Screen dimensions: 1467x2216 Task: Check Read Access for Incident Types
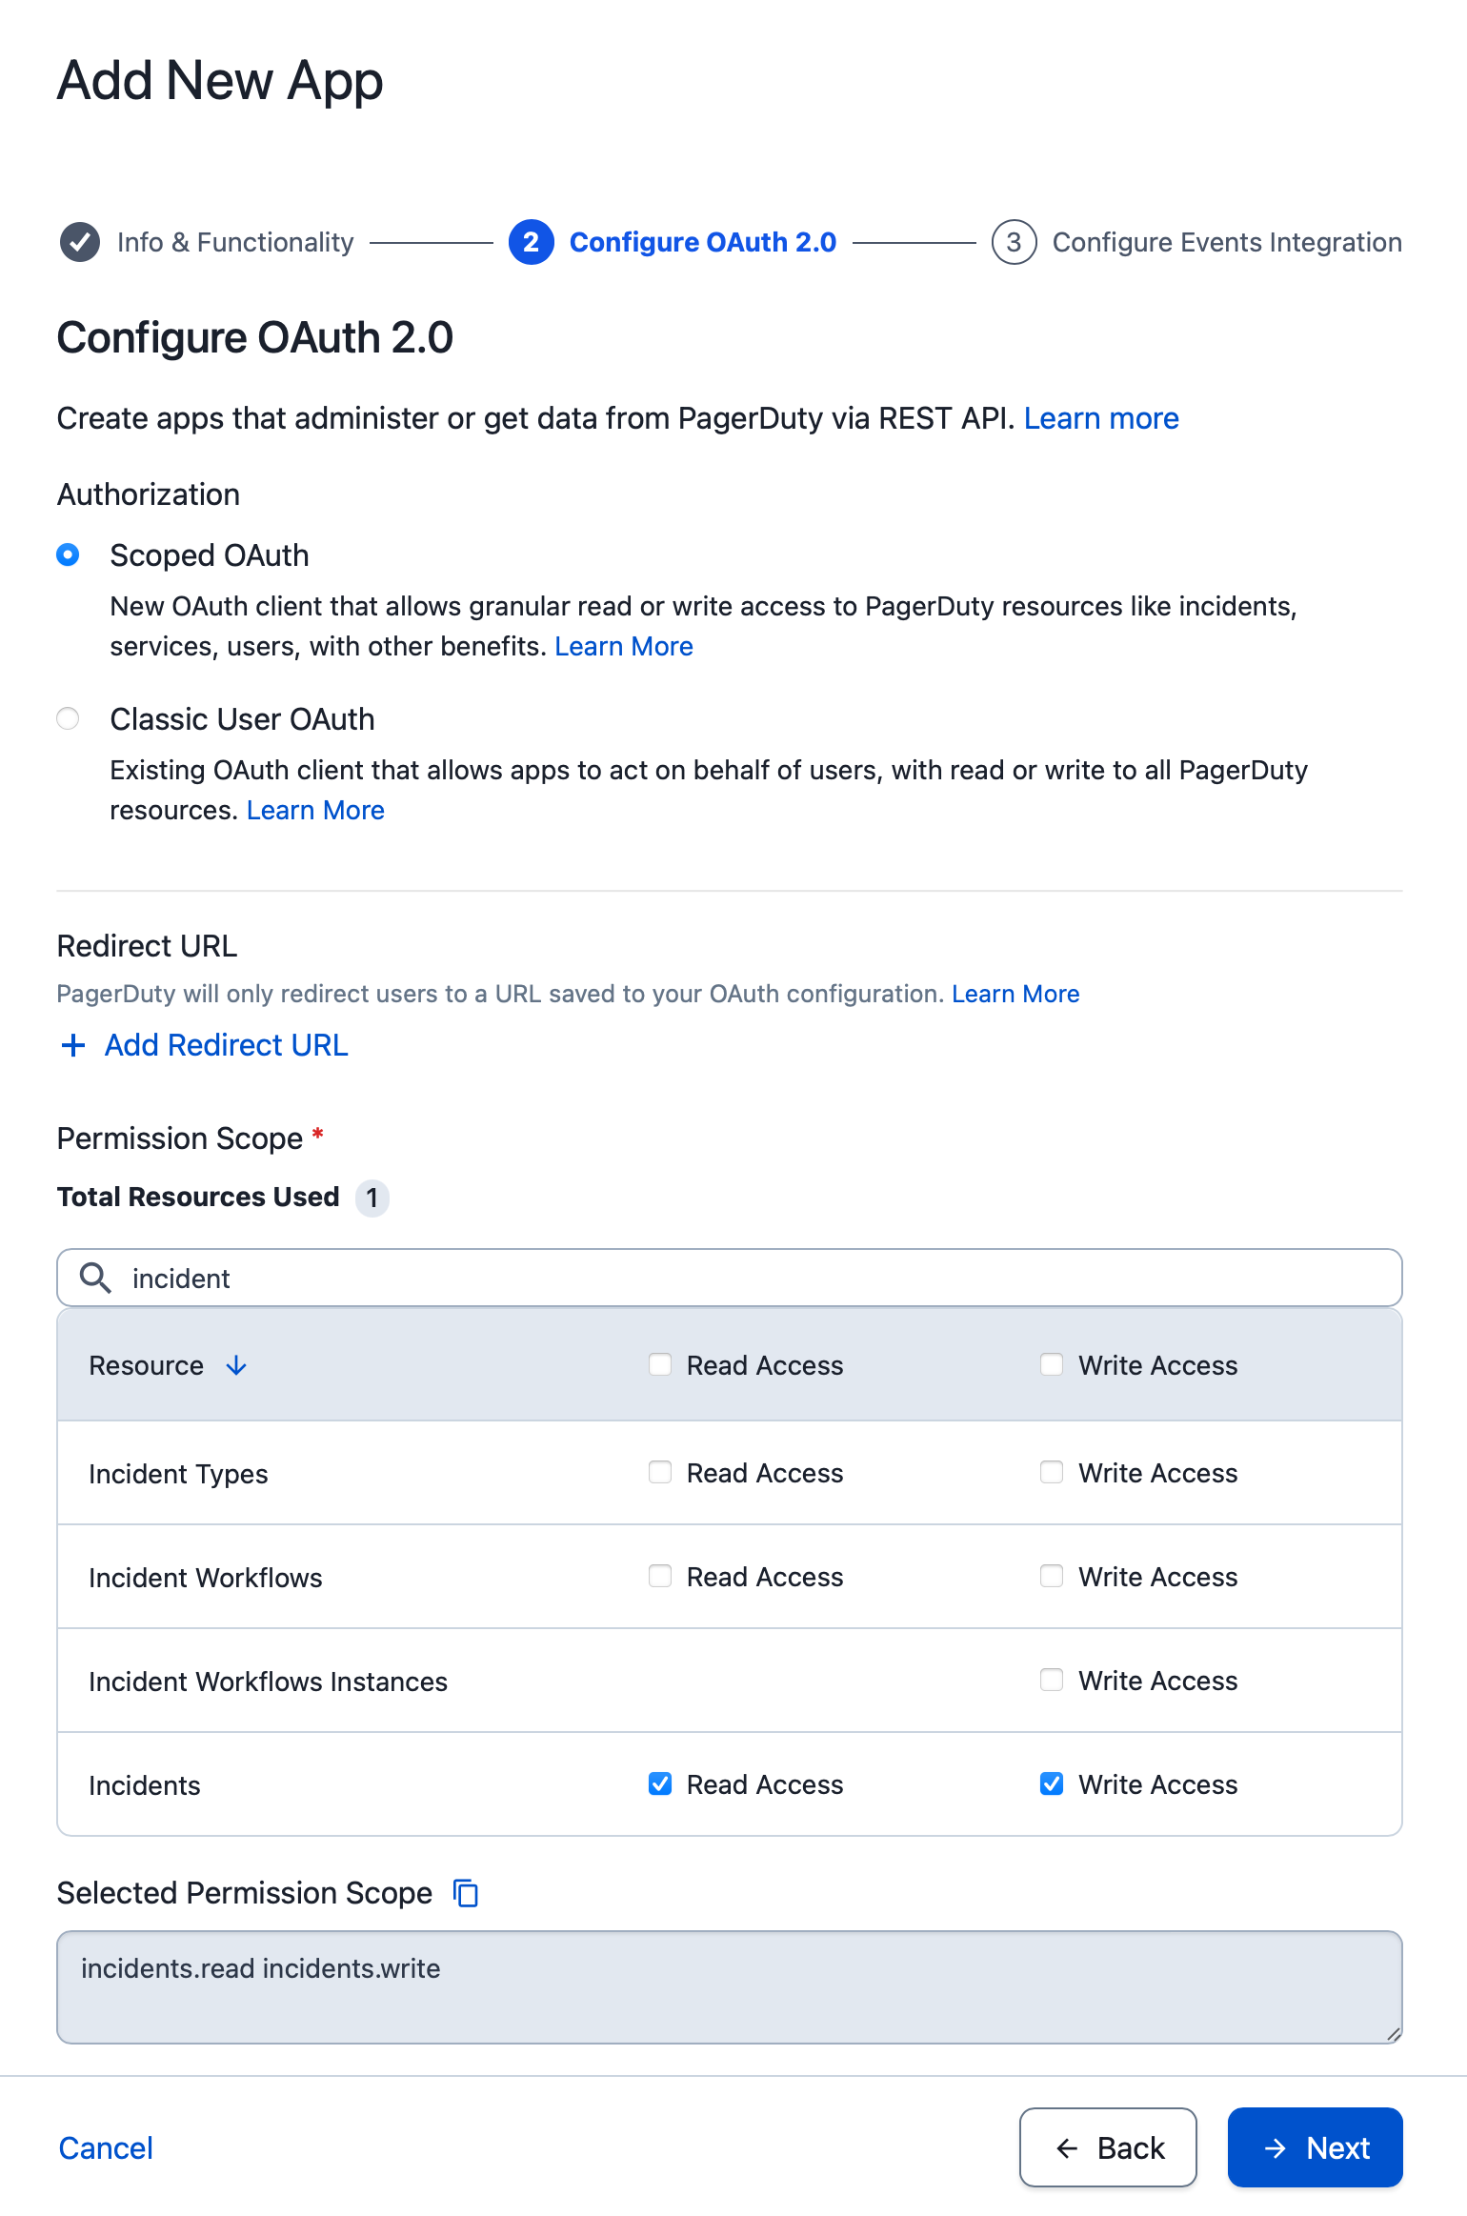(x=659, y=1473)
